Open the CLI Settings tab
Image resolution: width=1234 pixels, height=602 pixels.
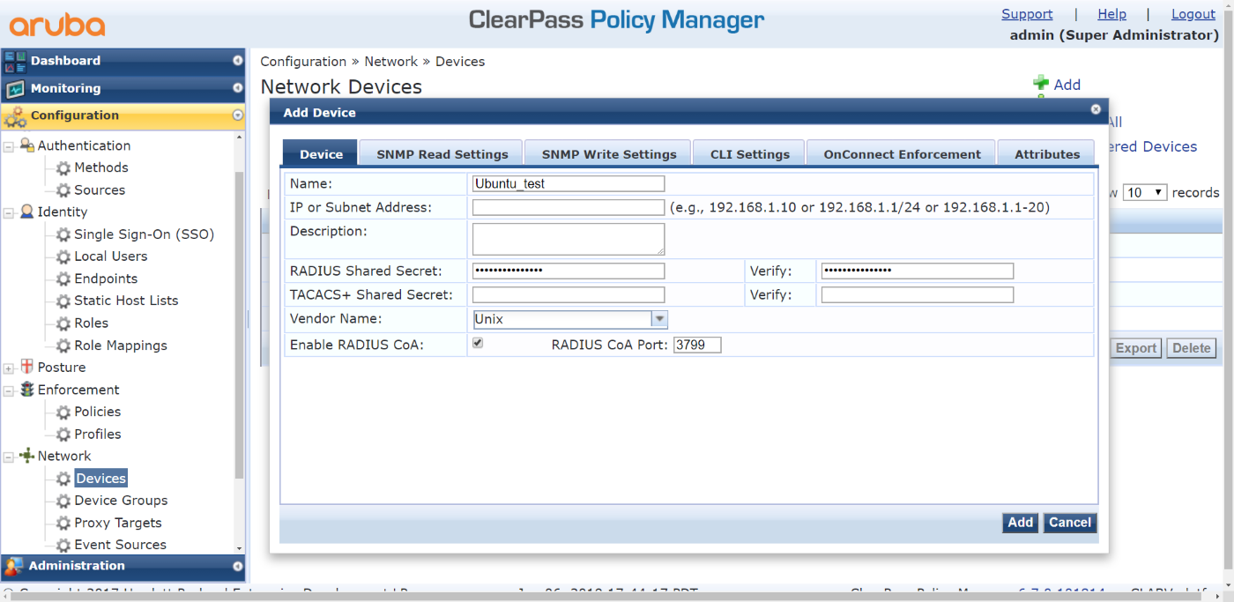[x=749, y=153]
